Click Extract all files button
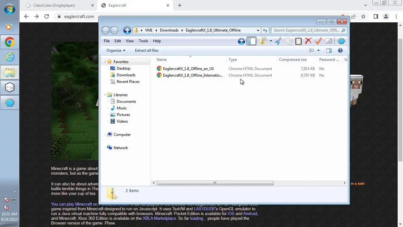This screenshot has height=227, width=403. click(x=147, y=50)
